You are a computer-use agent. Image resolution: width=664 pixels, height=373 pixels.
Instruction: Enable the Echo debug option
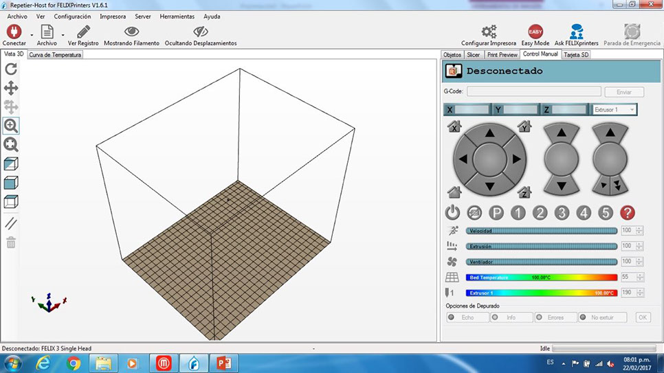pyautogui.click(x=467, y=317)
